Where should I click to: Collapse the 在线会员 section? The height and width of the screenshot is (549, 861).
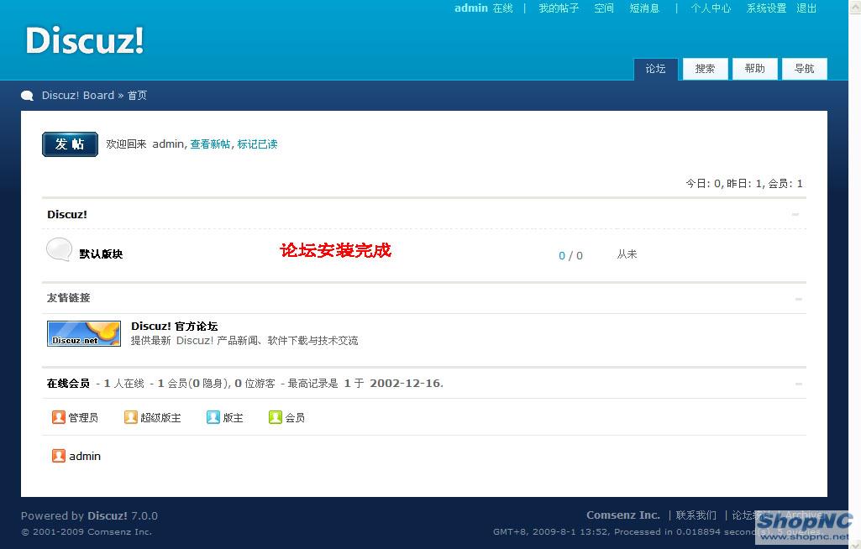(x=798, y=384)
